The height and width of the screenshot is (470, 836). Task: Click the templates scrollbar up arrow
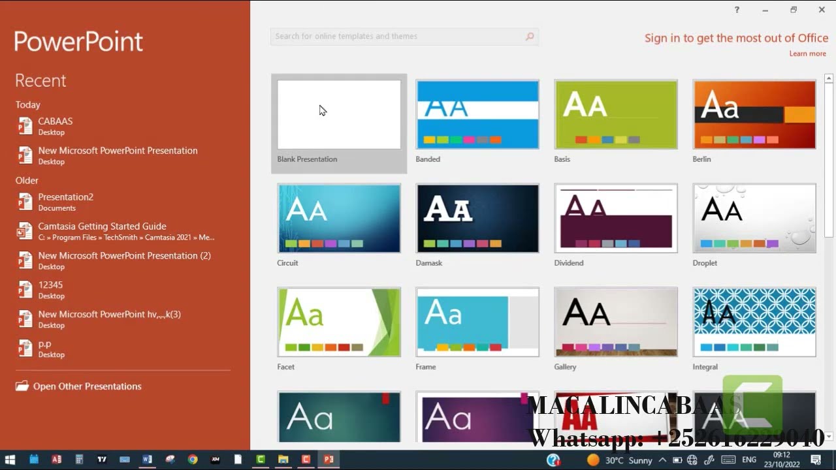(829, 79)
